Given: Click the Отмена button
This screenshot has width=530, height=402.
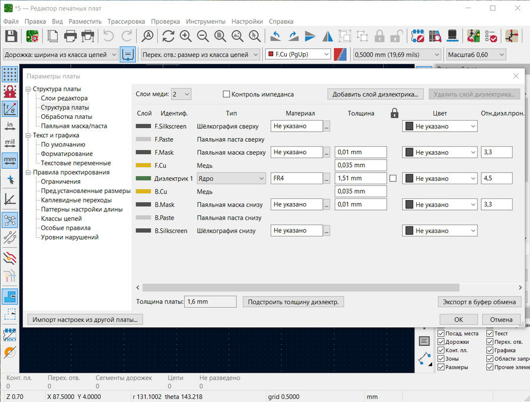Looking at the screenshot, I should click(501, 319).
